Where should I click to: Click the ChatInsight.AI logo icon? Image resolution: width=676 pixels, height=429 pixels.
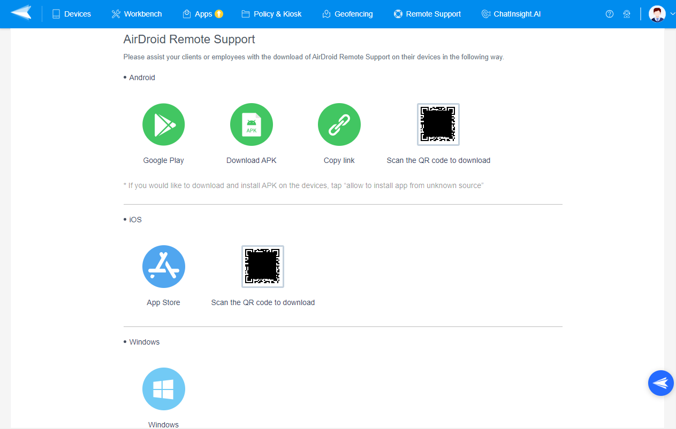pos(485,14)
